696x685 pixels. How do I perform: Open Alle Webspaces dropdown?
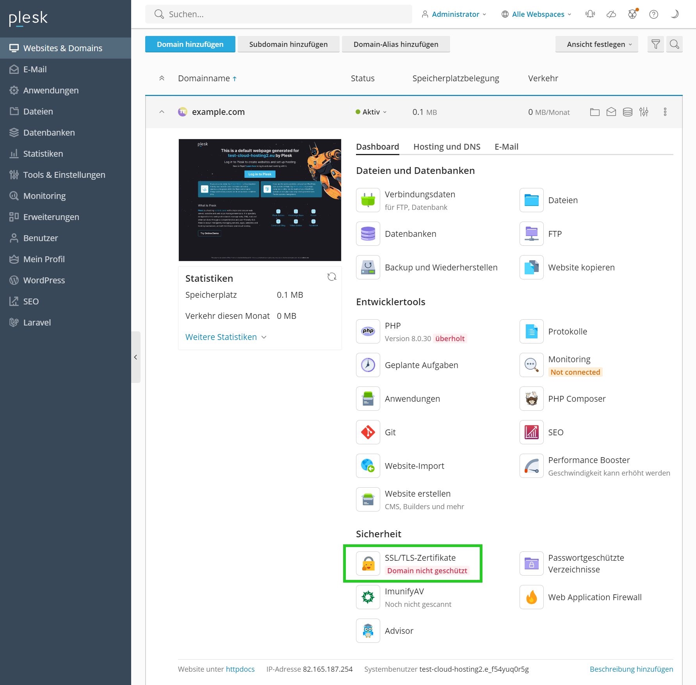click(536, 14)
